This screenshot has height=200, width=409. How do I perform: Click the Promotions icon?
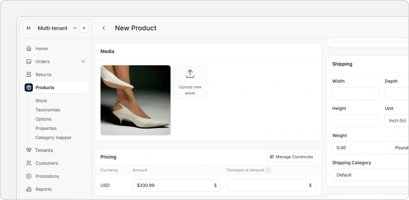(29, 176)
